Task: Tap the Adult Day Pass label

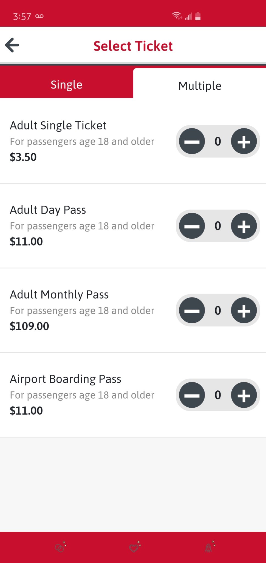Action: click(x=48, y=210)
